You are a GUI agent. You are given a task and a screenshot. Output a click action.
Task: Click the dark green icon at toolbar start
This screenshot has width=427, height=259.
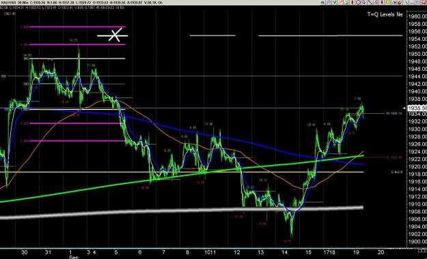322,3
